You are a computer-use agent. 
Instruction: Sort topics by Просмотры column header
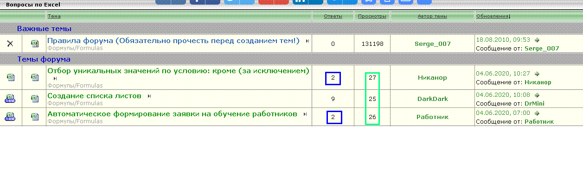[x=372, y=16]
